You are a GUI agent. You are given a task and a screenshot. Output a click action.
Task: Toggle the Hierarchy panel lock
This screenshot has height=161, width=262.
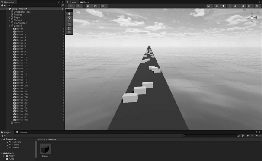[59, 2]
